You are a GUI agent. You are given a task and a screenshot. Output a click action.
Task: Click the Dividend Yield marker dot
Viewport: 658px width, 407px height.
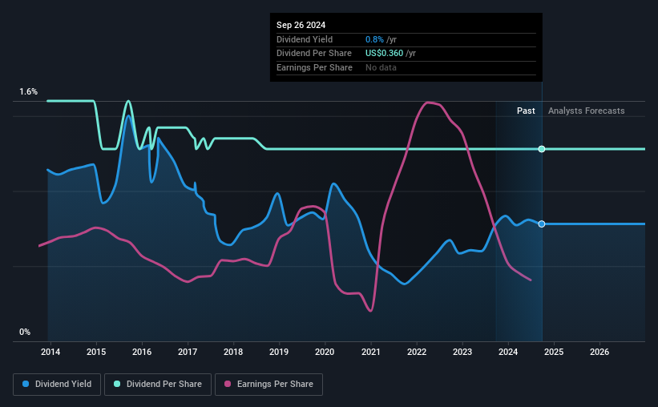542,224
